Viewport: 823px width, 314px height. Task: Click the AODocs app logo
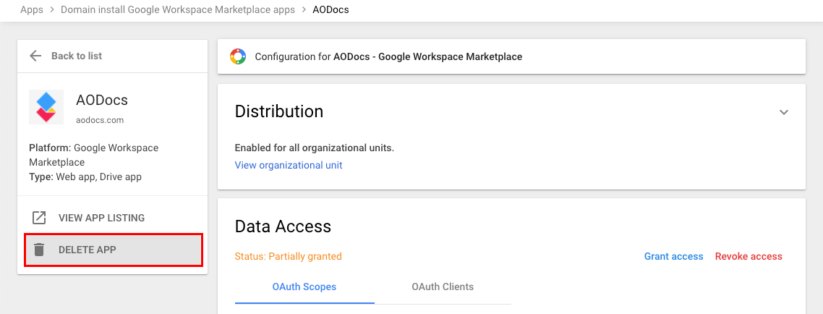point(46,107)
